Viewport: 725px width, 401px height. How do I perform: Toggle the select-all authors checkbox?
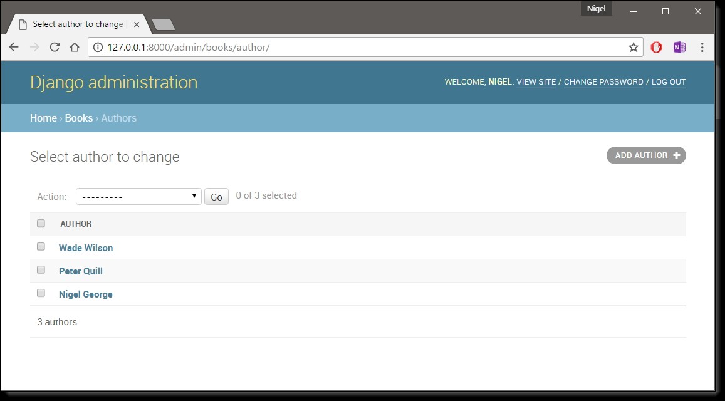(x=41, y=224)
